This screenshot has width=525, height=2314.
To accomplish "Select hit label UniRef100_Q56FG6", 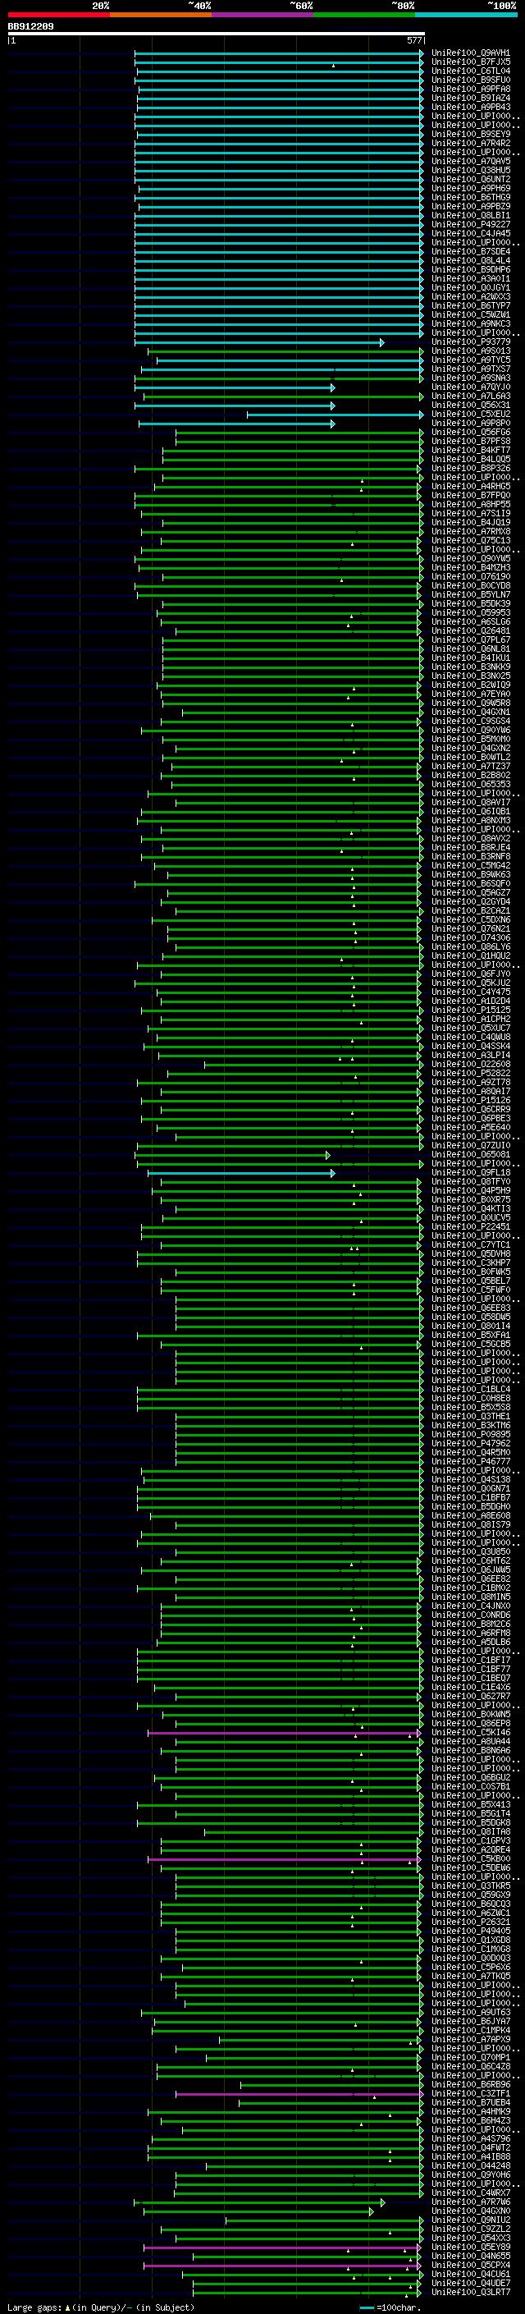I will (x=471, y=432).
